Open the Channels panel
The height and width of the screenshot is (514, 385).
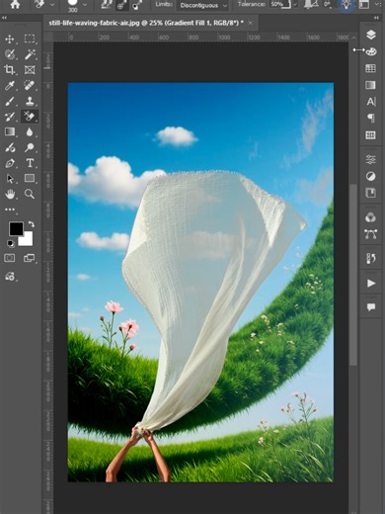[371, 217]
